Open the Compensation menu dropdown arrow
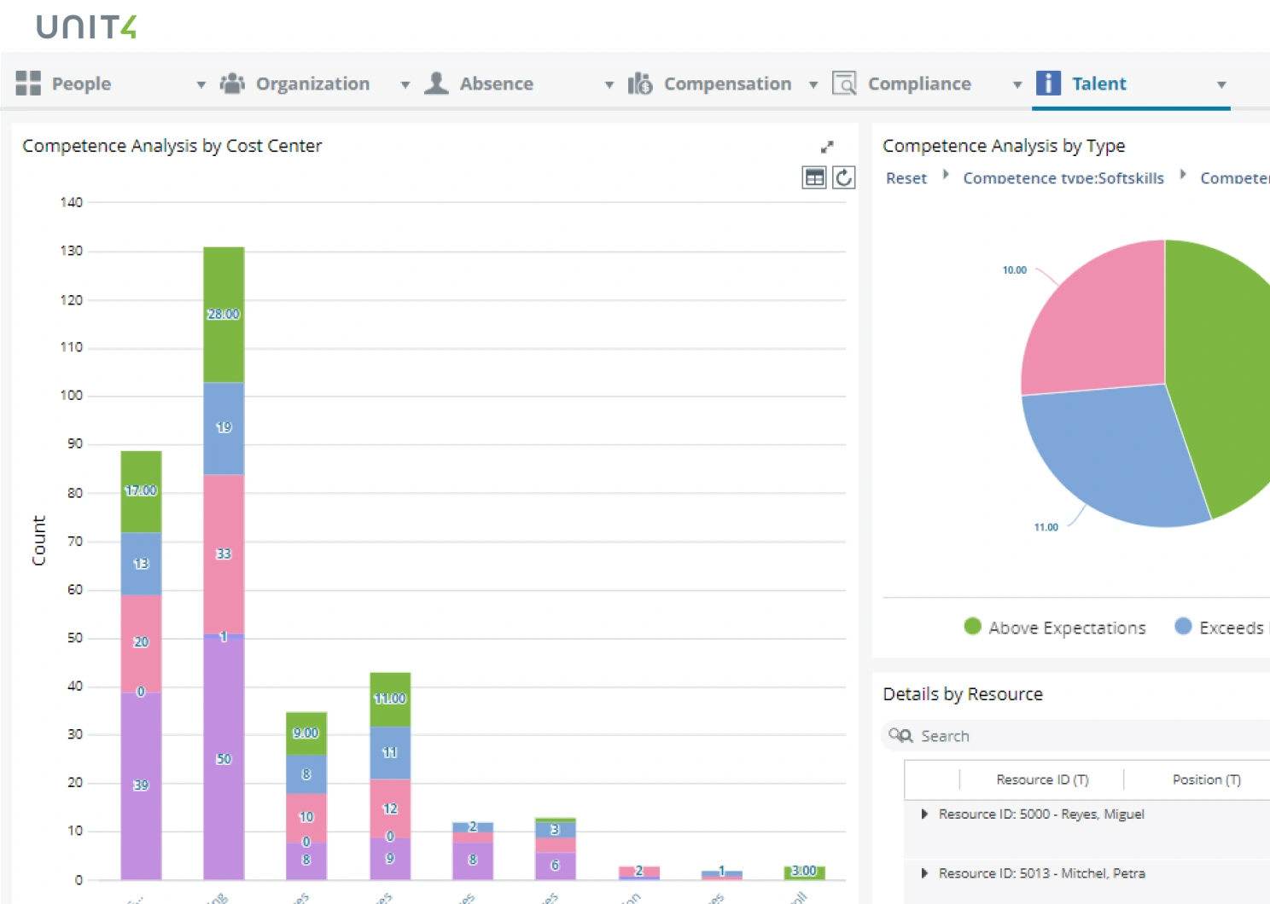Viewport: 1270px width, 904px height. 813,84
